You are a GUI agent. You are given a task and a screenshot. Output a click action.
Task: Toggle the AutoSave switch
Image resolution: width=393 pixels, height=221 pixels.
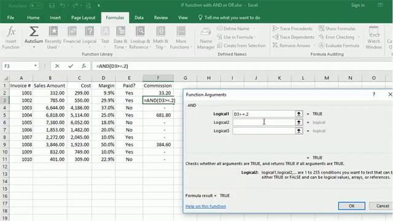[x=36, y=6]
